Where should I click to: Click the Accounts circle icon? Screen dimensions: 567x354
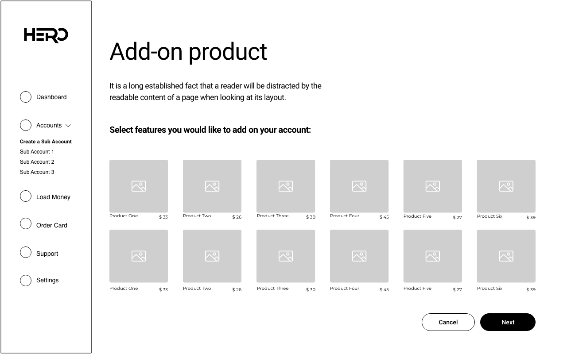26,125
